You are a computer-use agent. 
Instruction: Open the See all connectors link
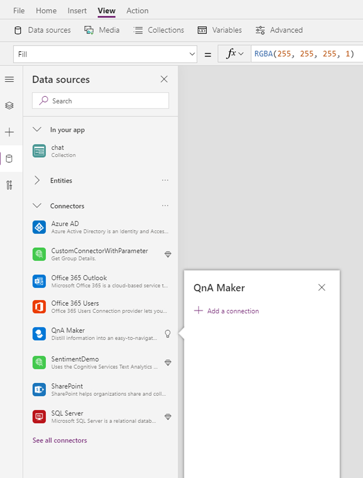[60, 440]
